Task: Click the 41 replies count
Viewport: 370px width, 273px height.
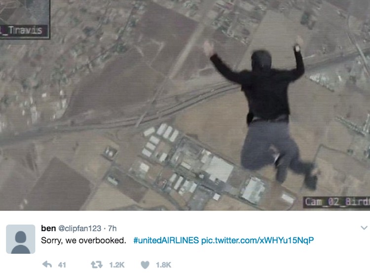Action: (62, 265)
